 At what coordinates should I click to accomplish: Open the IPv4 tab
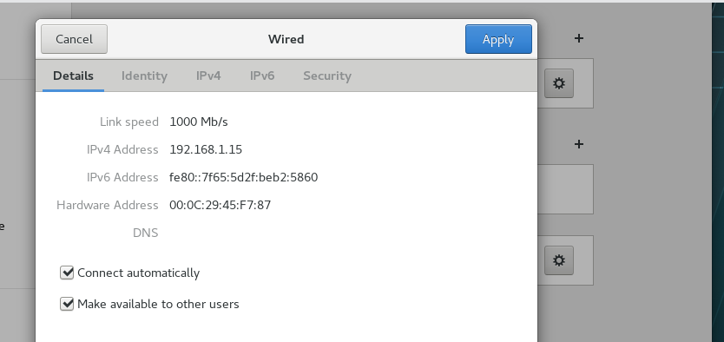(x=208, y=76)
